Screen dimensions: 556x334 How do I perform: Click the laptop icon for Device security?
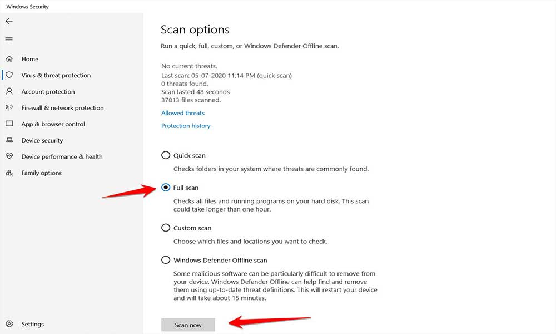click(9, 140)
